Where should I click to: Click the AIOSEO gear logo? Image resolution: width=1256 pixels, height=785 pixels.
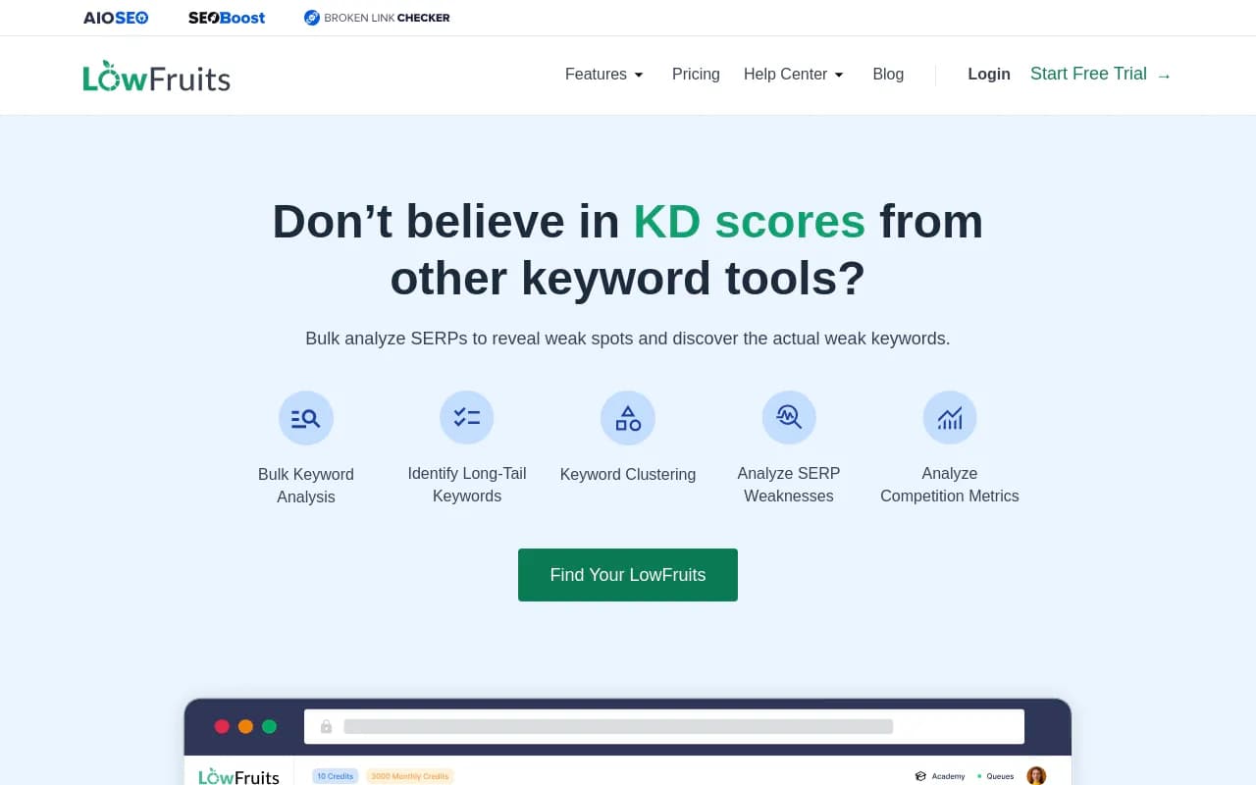click(x=140, y=17)
